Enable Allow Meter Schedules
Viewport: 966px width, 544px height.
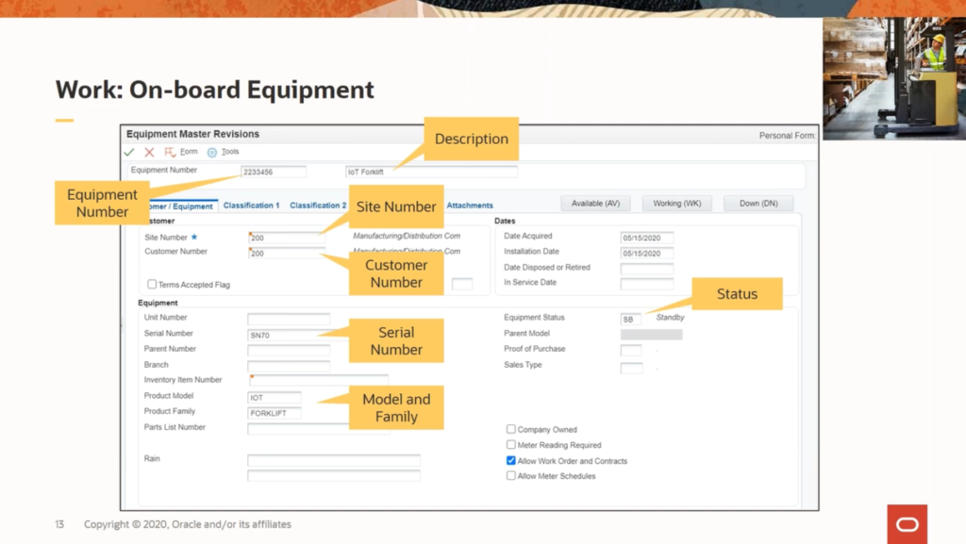[510, 476]
